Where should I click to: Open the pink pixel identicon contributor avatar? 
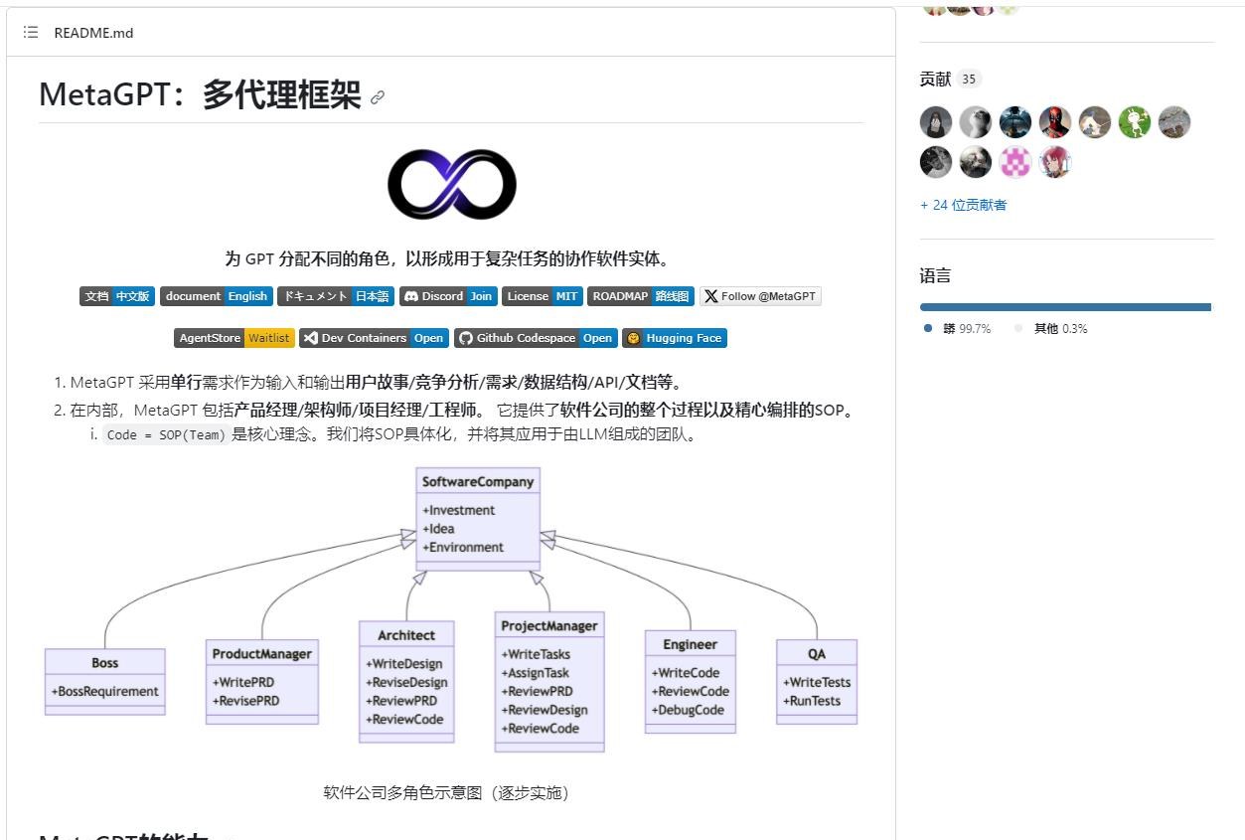coord(1015,162)
